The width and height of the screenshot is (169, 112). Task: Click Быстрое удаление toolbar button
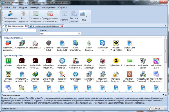coord(74,17)
